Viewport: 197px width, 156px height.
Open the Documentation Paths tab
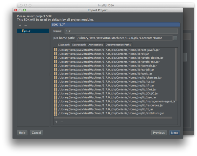(x=118, y=45)
